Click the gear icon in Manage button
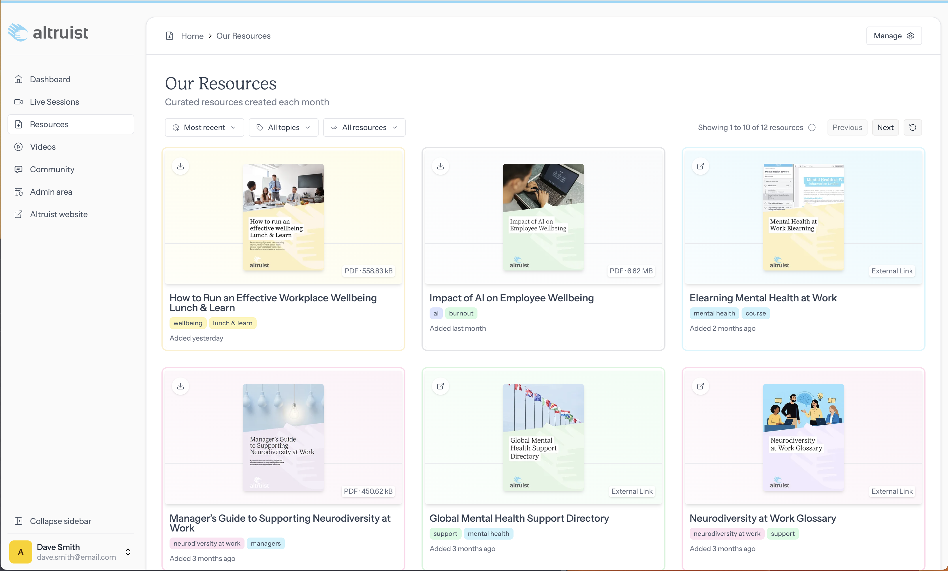Image resolution: width=948 pixels, height=571 pixels. 910,36
